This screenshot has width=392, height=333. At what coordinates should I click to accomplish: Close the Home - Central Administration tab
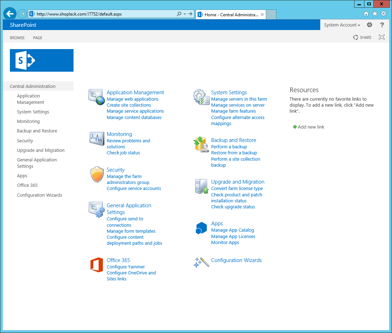[x=262, y=14]
